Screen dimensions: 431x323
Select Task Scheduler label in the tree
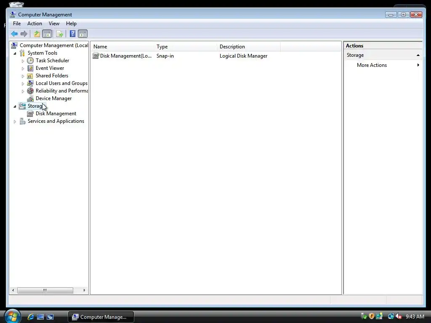pyautogui.click(x=52, y=61)
